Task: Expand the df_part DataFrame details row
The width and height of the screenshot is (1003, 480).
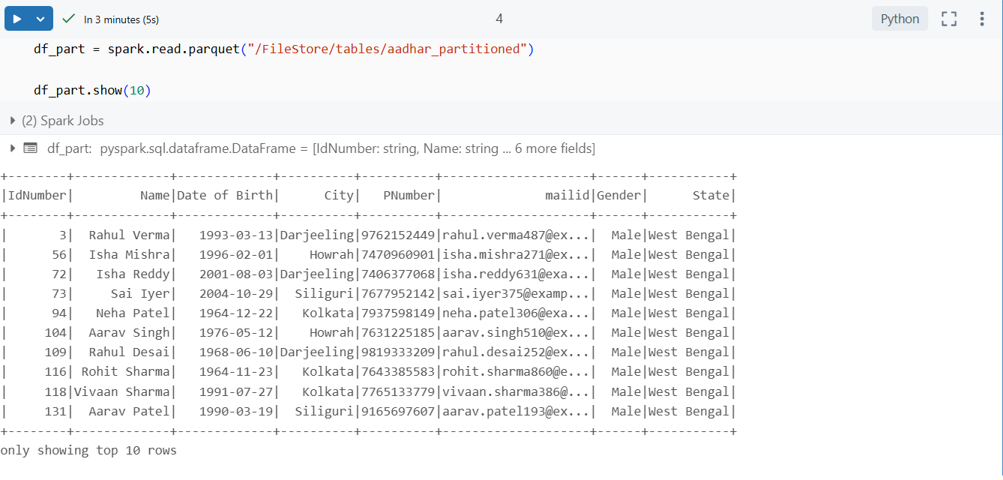Action: coord(12,148)
